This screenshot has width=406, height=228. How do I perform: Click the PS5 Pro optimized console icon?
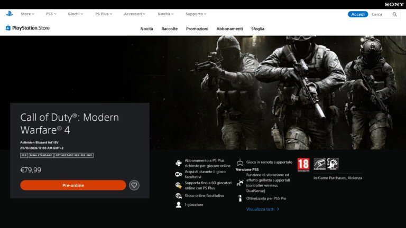pyautogui.click(x=240, y=198)
